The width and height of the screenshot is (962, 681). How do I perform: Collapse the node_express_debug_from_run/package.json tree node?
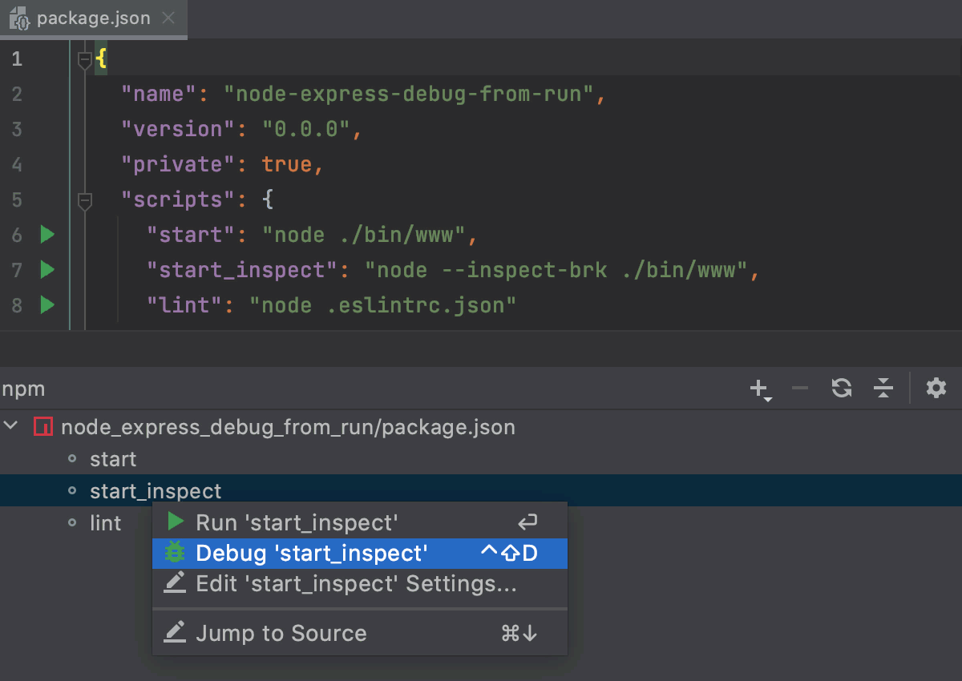[x=11, y=426]
